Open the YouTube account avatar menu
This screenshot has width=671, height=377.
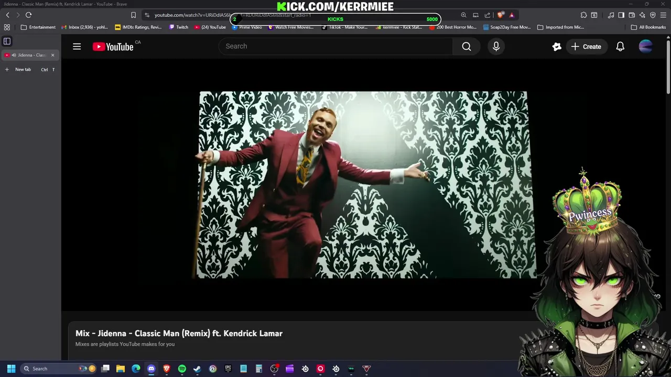[645, 47]
